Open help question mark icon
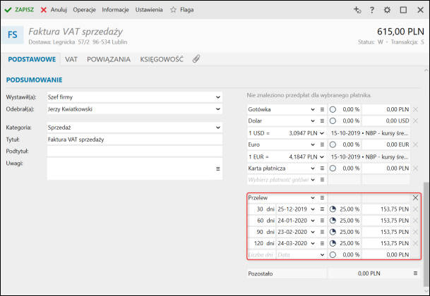430x296 pixels. coord(372,10)
